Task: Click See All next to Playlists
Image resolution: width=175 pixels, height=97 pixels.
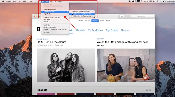Action: (x=148, y=90)
